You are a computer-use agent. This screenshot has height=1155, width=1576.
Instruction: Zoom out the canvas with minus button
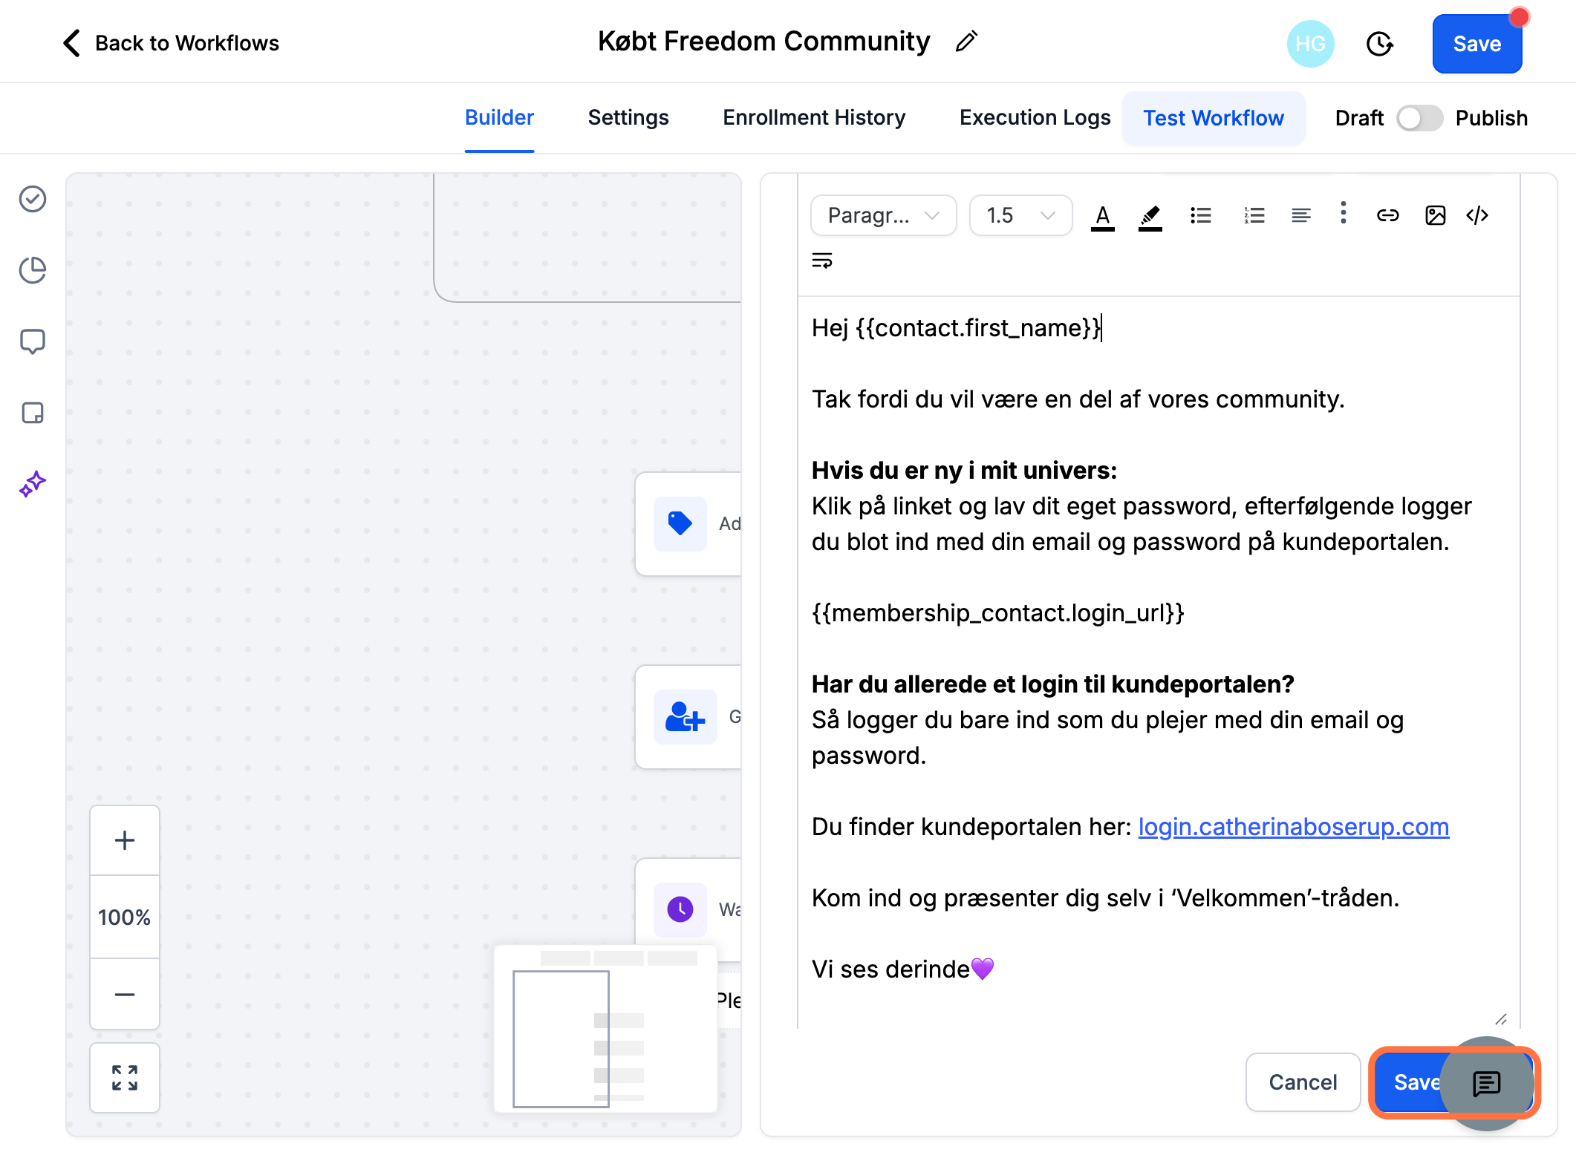point(125,994)
